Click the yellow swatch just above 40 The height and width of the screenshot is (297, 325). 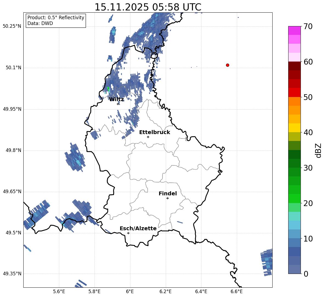coord(295,128)
